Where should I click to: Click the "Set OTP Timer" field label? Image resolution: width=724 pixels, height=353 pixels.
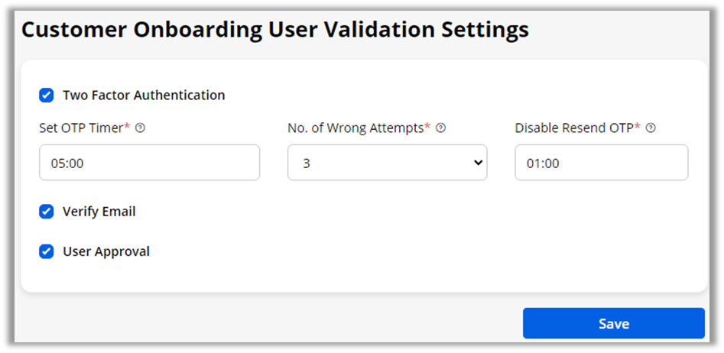point(80,128)
